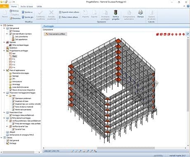This screenshot has width=190, height=157.
Task: Open the blue help question mark icon
Action: (188, 6)
